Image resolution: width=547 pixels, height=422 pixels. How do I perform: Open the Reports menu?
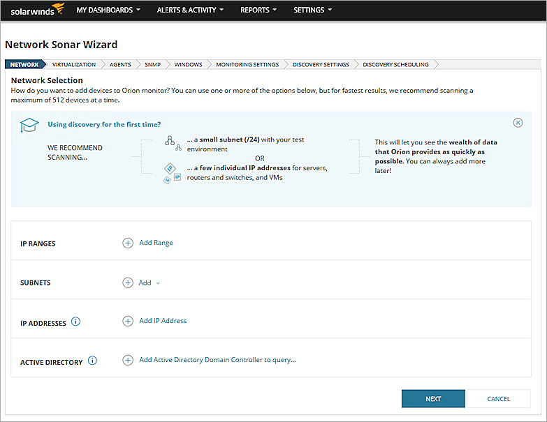258,10
